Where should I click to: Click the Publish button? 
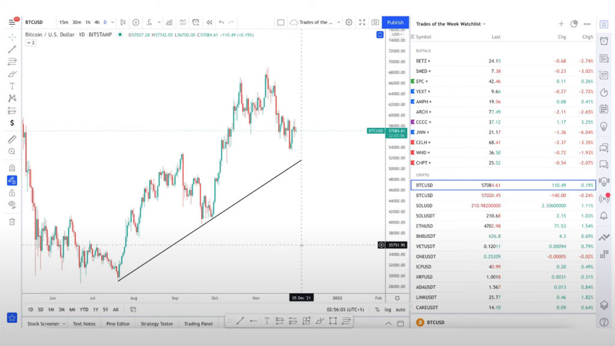395,22
